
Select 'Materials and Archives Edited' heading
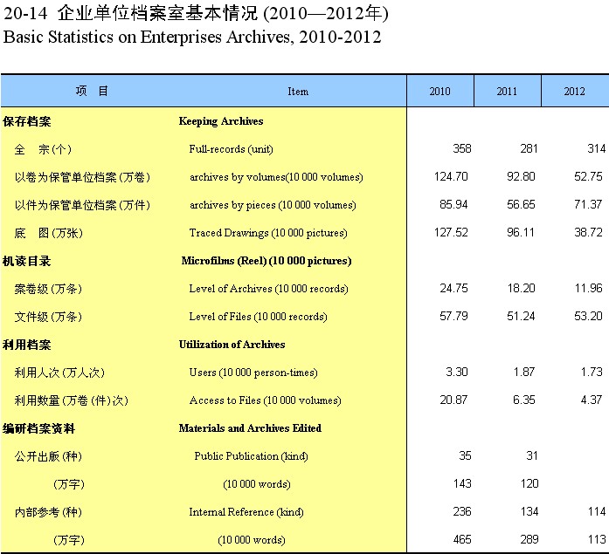pos(250,428)
